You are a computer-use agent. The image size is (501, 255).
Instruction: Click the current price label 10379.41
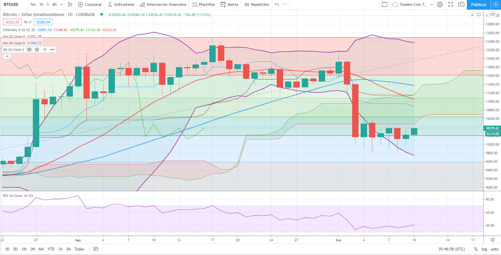493,128
